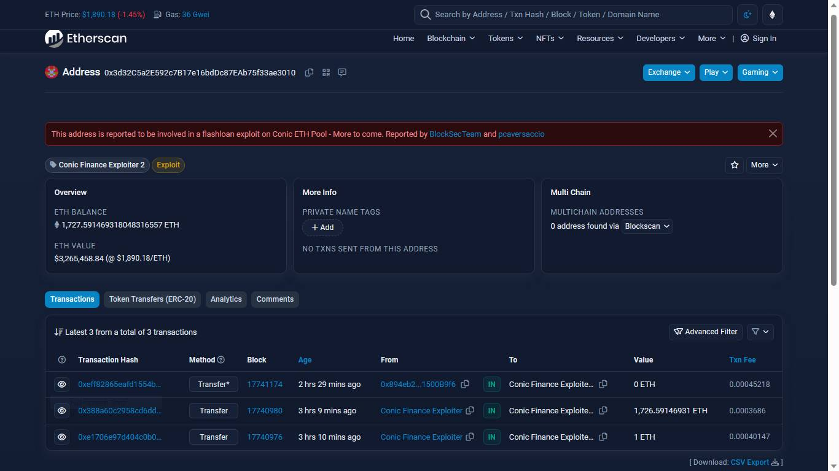Open the Blockscan multichain dropdown

click(647, 226)
